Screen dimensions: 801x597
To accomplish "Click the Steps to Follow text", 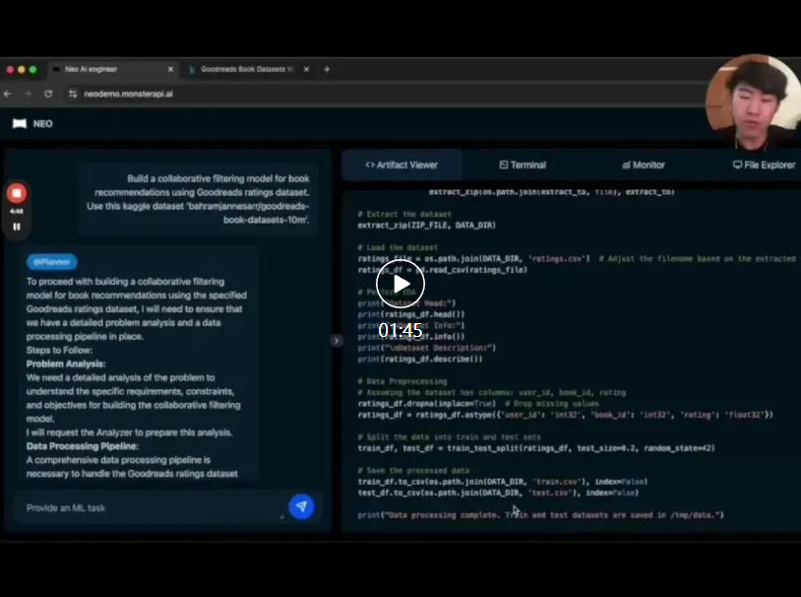I will tap(59, 350).
